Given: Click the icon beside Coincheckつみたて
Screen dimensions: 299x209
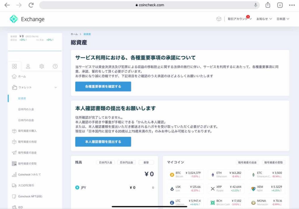Looking at the screenshot, I should (x=14, y=175).
